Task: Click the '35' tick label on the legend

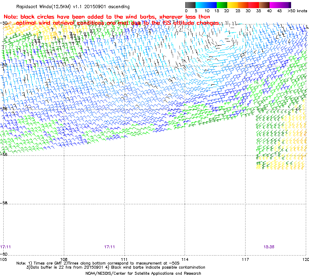Action: (x=259, y=11)
